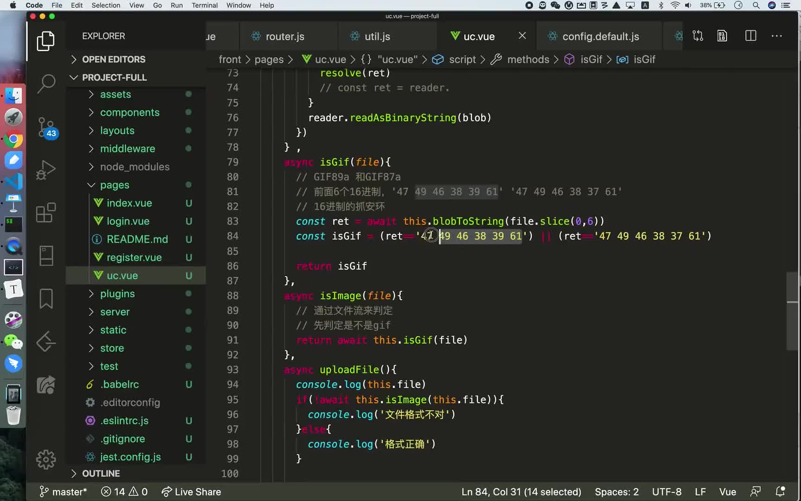Open the Terminal menu in menu bar

click(204, 5)
